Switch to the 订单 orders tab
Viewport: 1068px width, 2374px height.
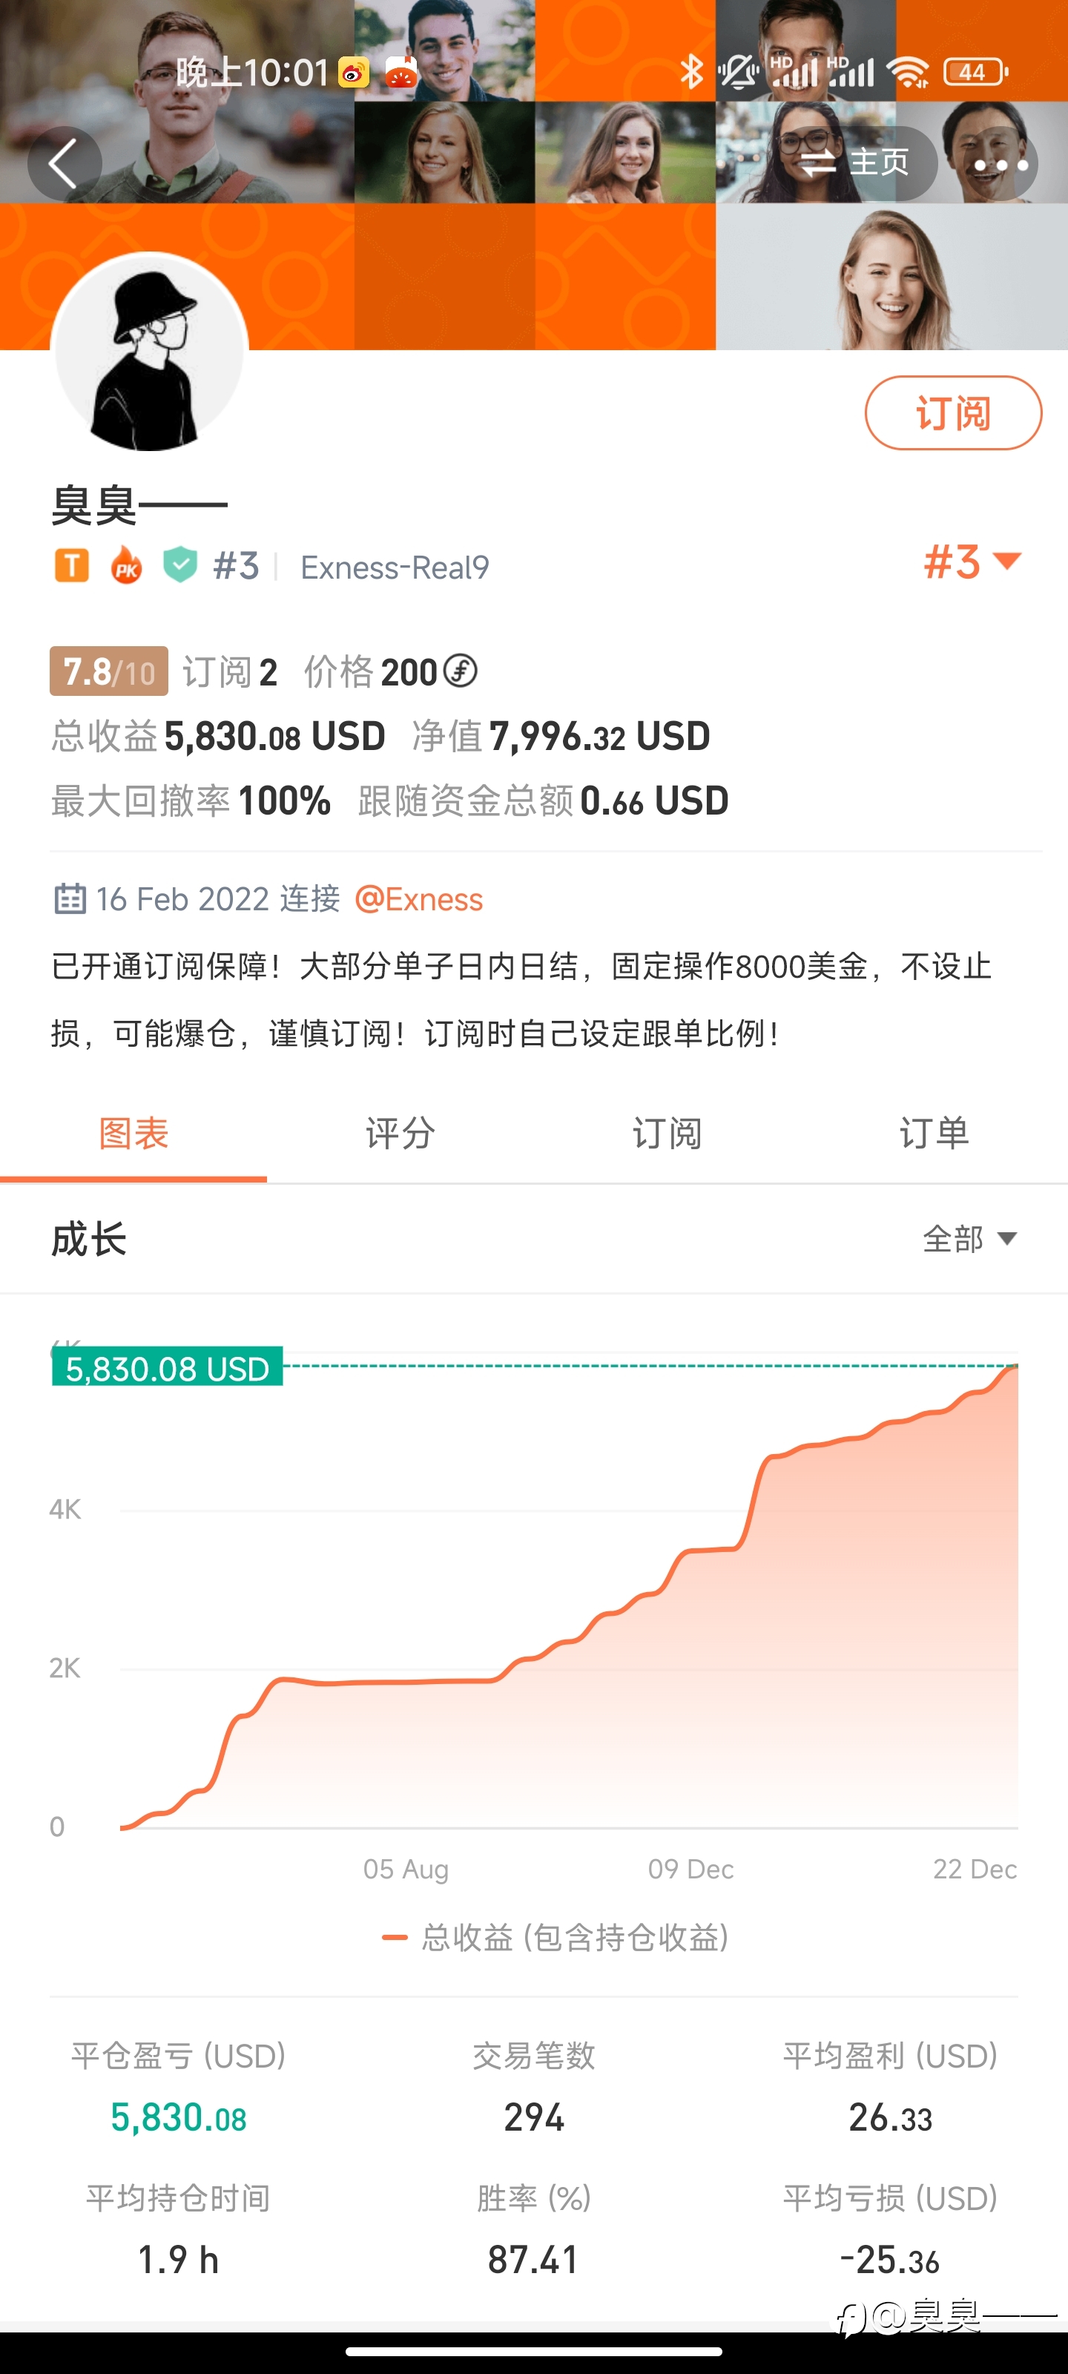(x=934, y=1134)
